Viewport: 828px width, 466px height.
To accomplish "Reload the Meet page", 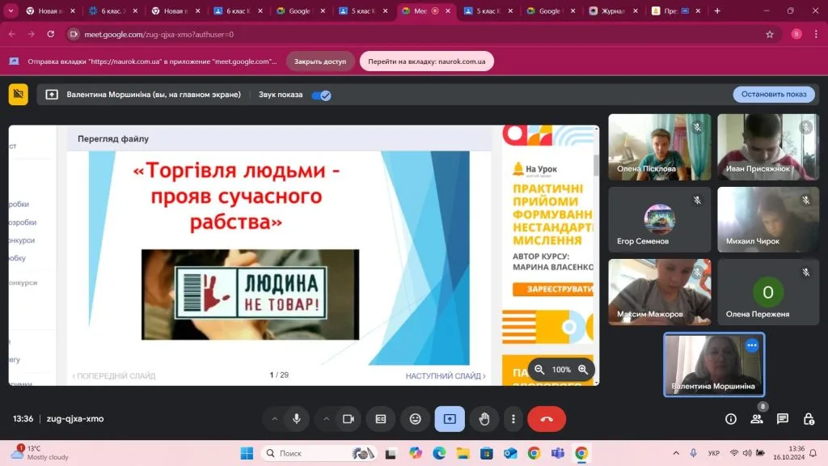I will 51,34.
